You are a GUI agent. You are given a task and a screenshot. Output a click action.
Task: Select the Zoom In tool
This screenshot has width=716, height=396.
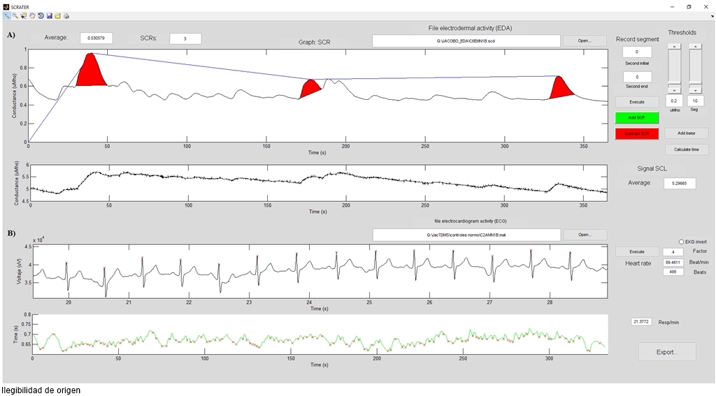(x=6, y=15)
